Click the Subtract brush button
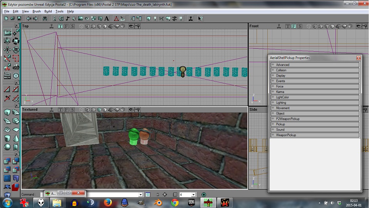Viewport: 369px width, 208px height. pos(16,161)
